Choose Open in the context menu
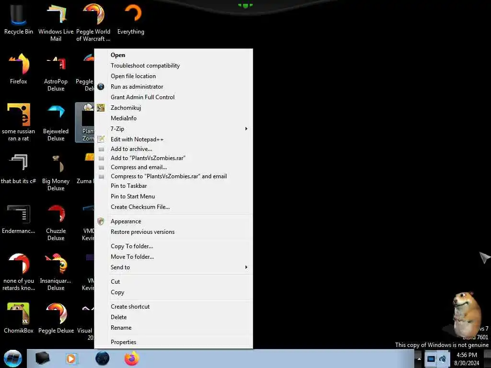This screenshot has width=491, height=368. pos(174,55)
